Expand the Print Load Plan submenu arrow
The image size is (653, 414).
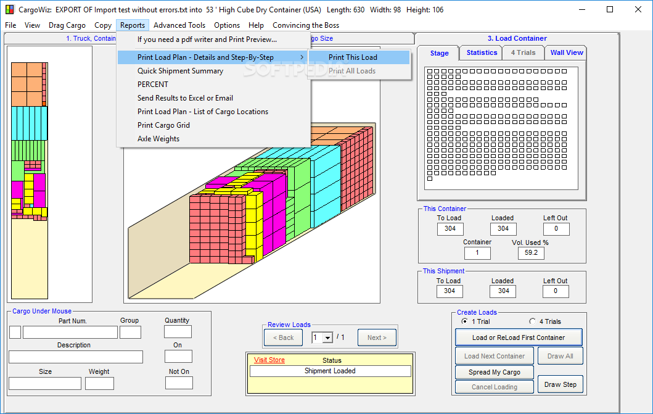(302, 57)
